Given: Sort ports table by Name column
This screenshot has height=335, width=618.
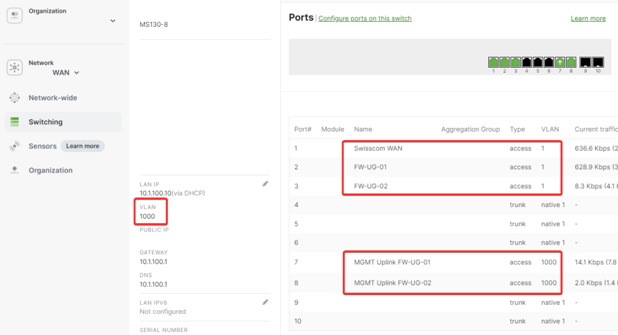Looking at the screenshot, I should 363,129.
